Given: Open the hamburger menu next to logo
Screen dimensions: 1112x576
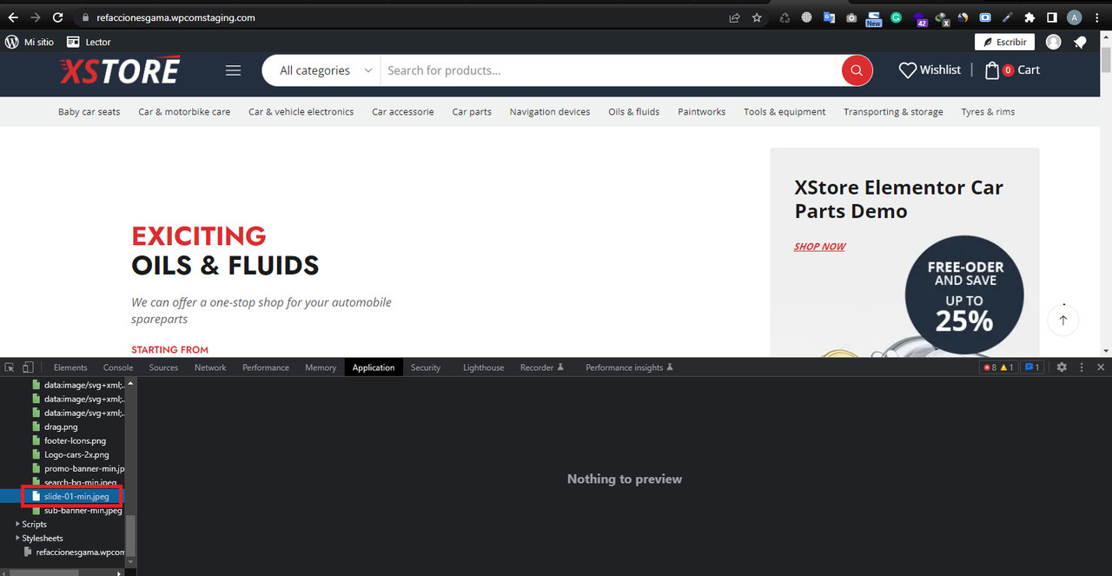Looking at the screenshot, I should [233, 70].
